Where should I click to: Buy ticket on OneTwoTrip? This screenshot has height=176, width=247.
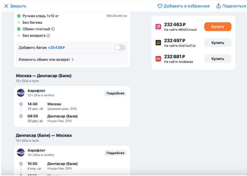pyautogui.click(x=218, y=43)
